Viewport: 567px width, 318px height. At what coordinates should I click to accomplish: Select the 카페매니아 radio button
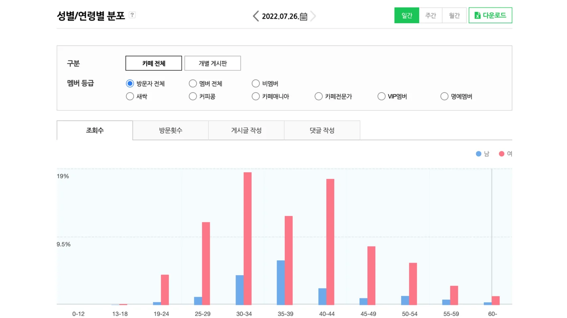(x=256, y=96)
